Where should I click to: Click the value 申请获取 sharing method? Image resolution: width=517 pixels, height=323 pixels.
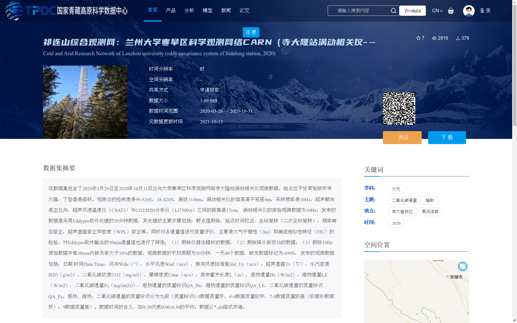point(210,90)
